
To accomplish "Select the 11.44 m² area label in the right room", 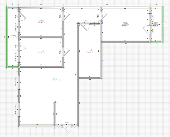I will click(125, 25).
